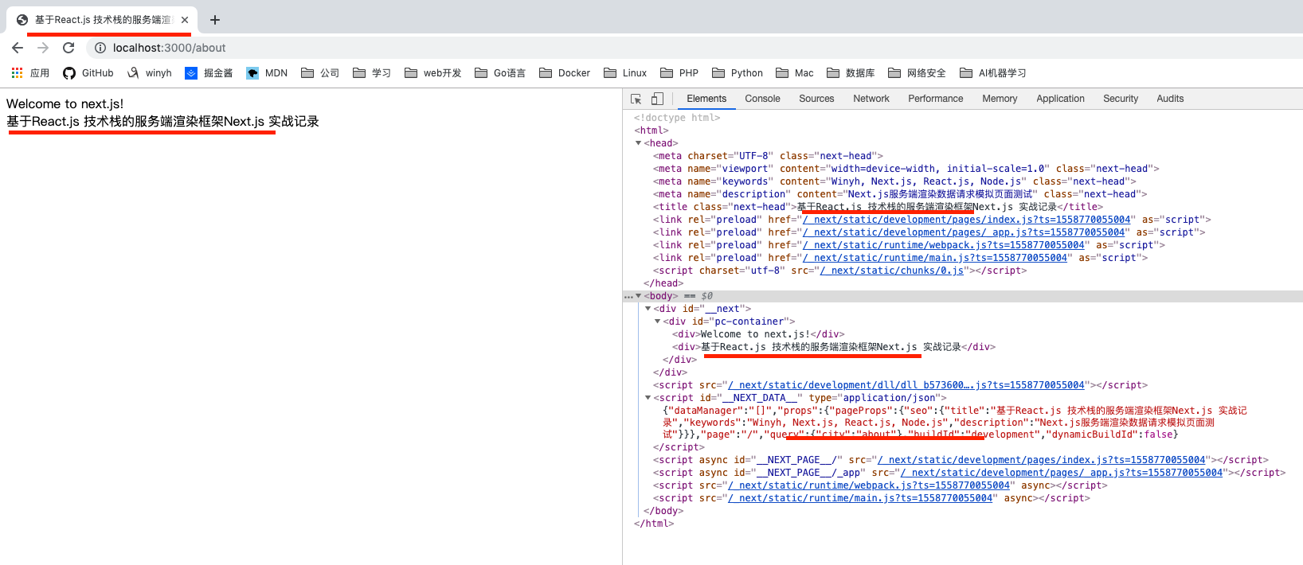Open the apps grid bookmark icon

pyautogui.click(x=17, y=72)
